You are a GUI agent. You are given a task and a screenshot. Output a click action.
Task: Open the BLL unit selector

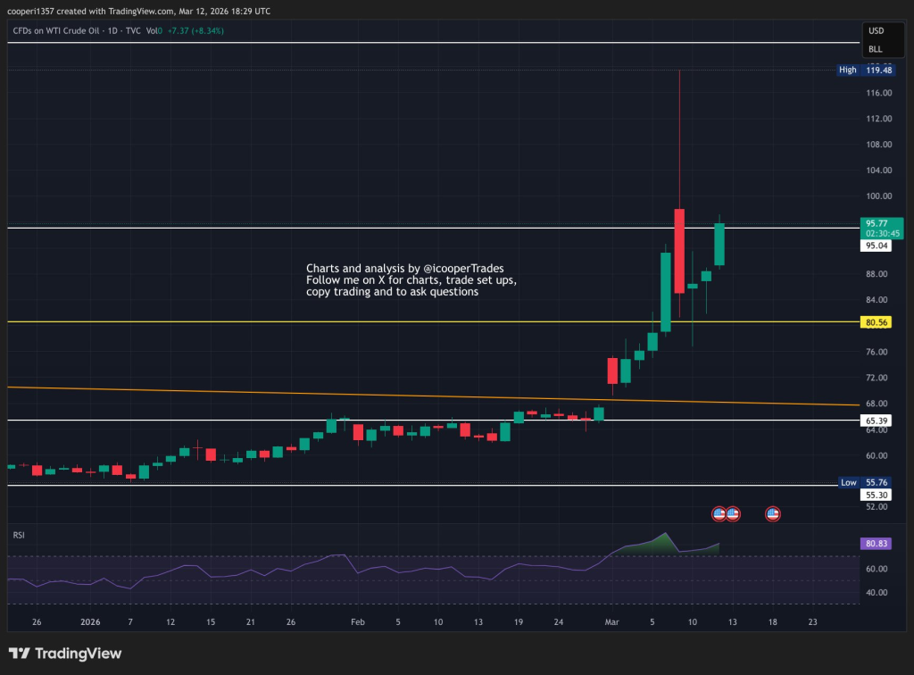pyautogui.click(x=876, y=49)
